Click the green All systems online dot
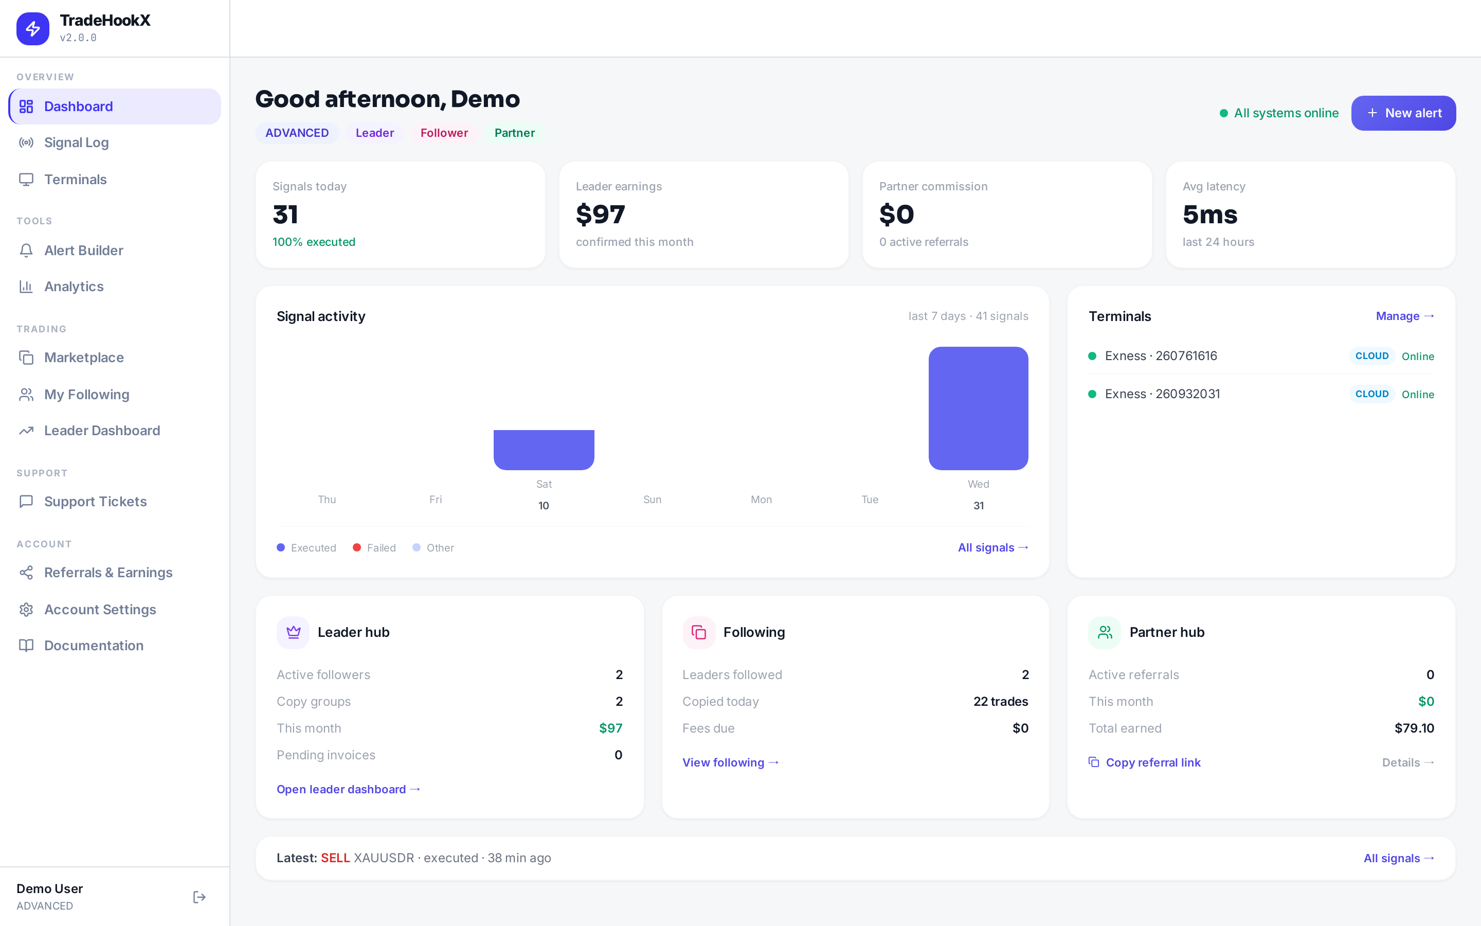Image resolution: width=1481 pixels, height=926 pixels. pos(1224,113)
